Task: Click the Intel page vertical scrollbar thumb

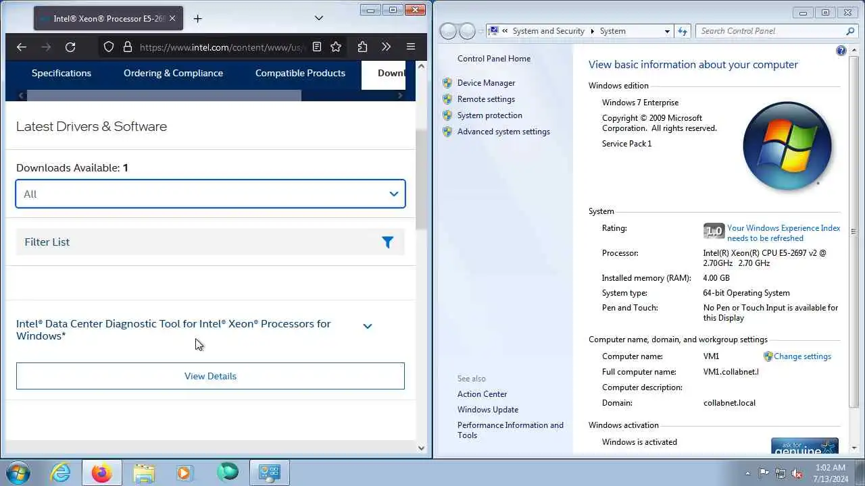Action: pos(421,179)
